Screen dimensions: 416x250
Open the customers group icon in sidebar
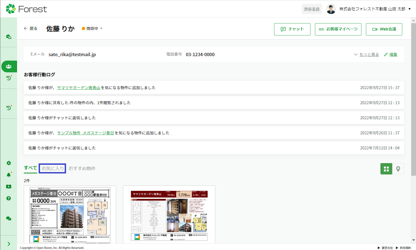coord(9,66)
